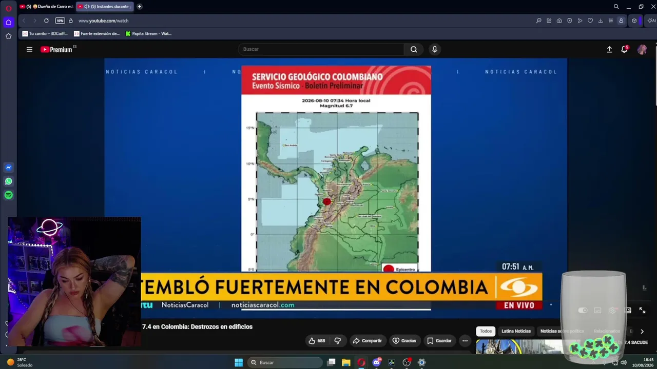The width and height of the screenshot is (657, 369).
Task: Take a snapshot with the camera icon
Action: pos(559,20)
